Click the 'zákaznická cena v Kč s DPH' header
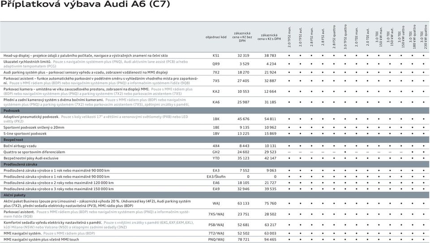This screenshot has width=430, height=243. point(269,37)
